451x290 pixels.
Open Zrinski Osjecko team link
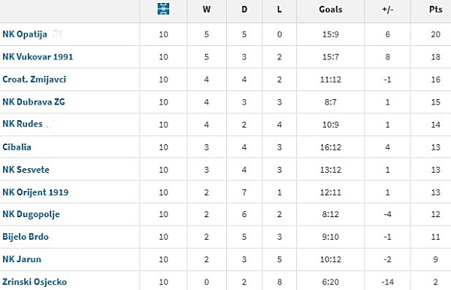[x=35, y=282]
